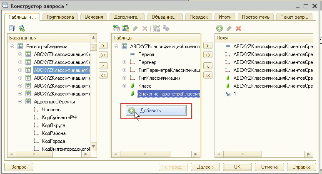Click the Отмена button
The image size is (322, 174).
point(269,167)
